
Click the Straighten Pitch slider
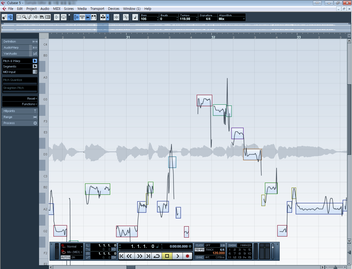click(x=20, y=91)
